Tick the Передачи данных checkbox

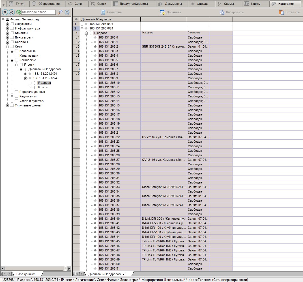coord(16,92)
